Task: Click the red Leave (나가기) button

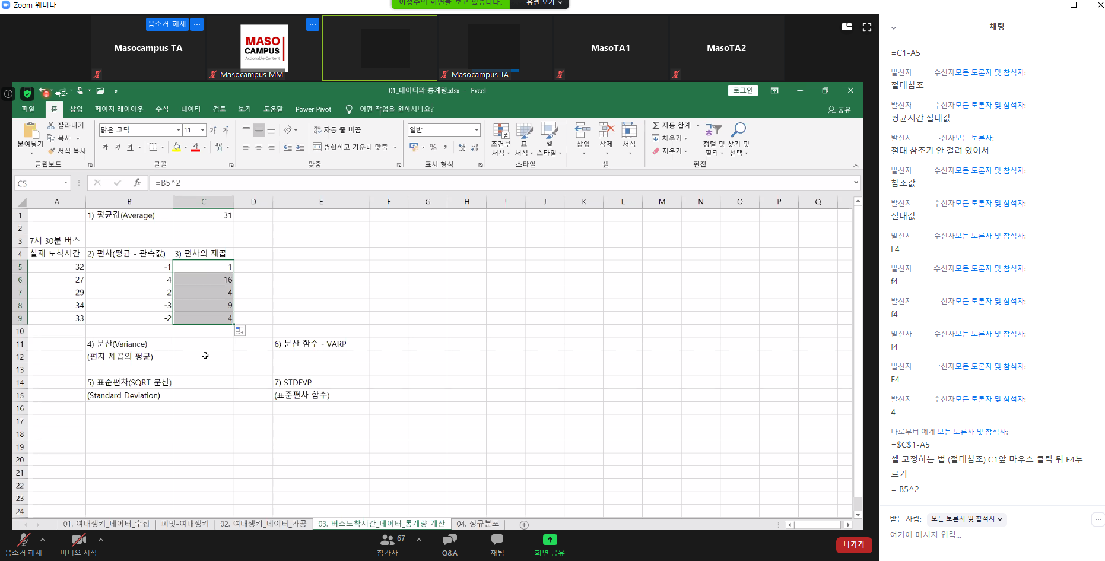Action: (x=853, y=544)
